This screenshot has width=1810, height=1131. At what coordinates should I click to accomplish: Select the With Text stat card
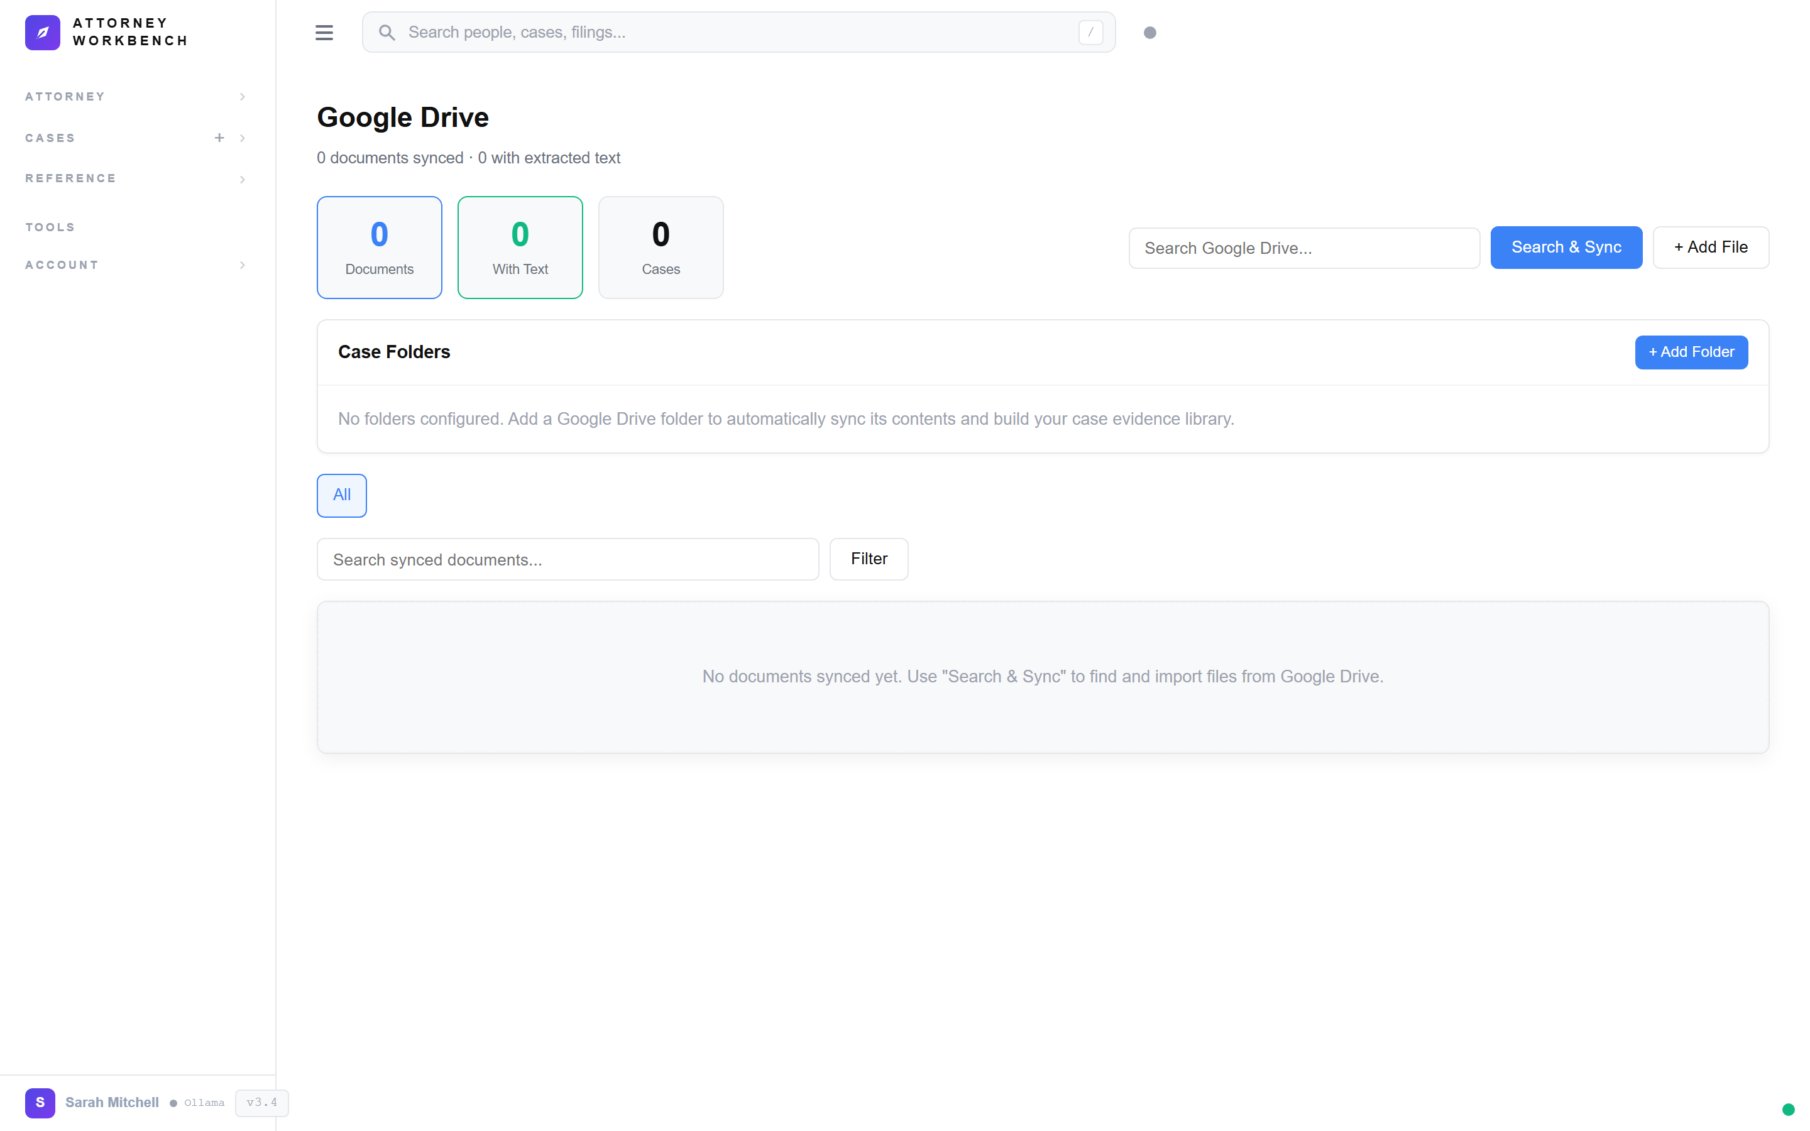click(520, 247)
